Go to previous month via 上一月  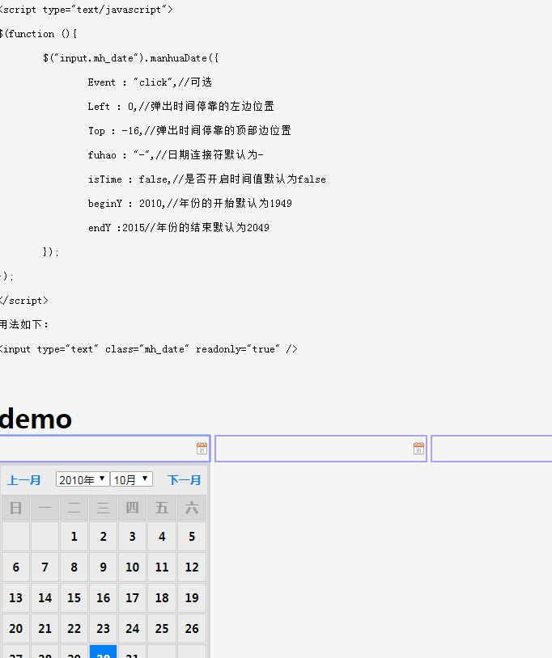[x=24, y=480]
